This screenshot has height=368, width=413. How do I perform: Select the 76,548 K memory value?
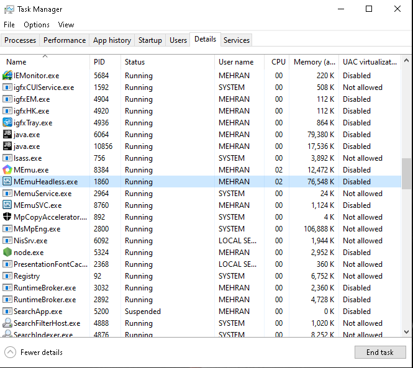coord(321,182)
